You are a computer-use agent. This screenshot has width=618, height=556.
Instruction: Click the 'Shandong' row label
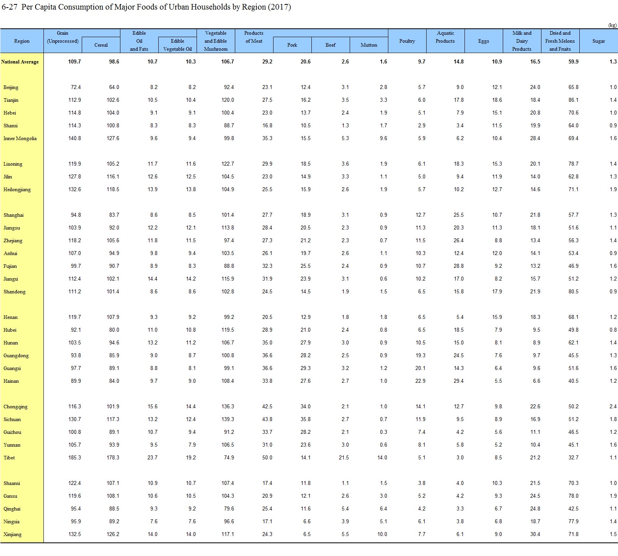[x=14, y=292]
